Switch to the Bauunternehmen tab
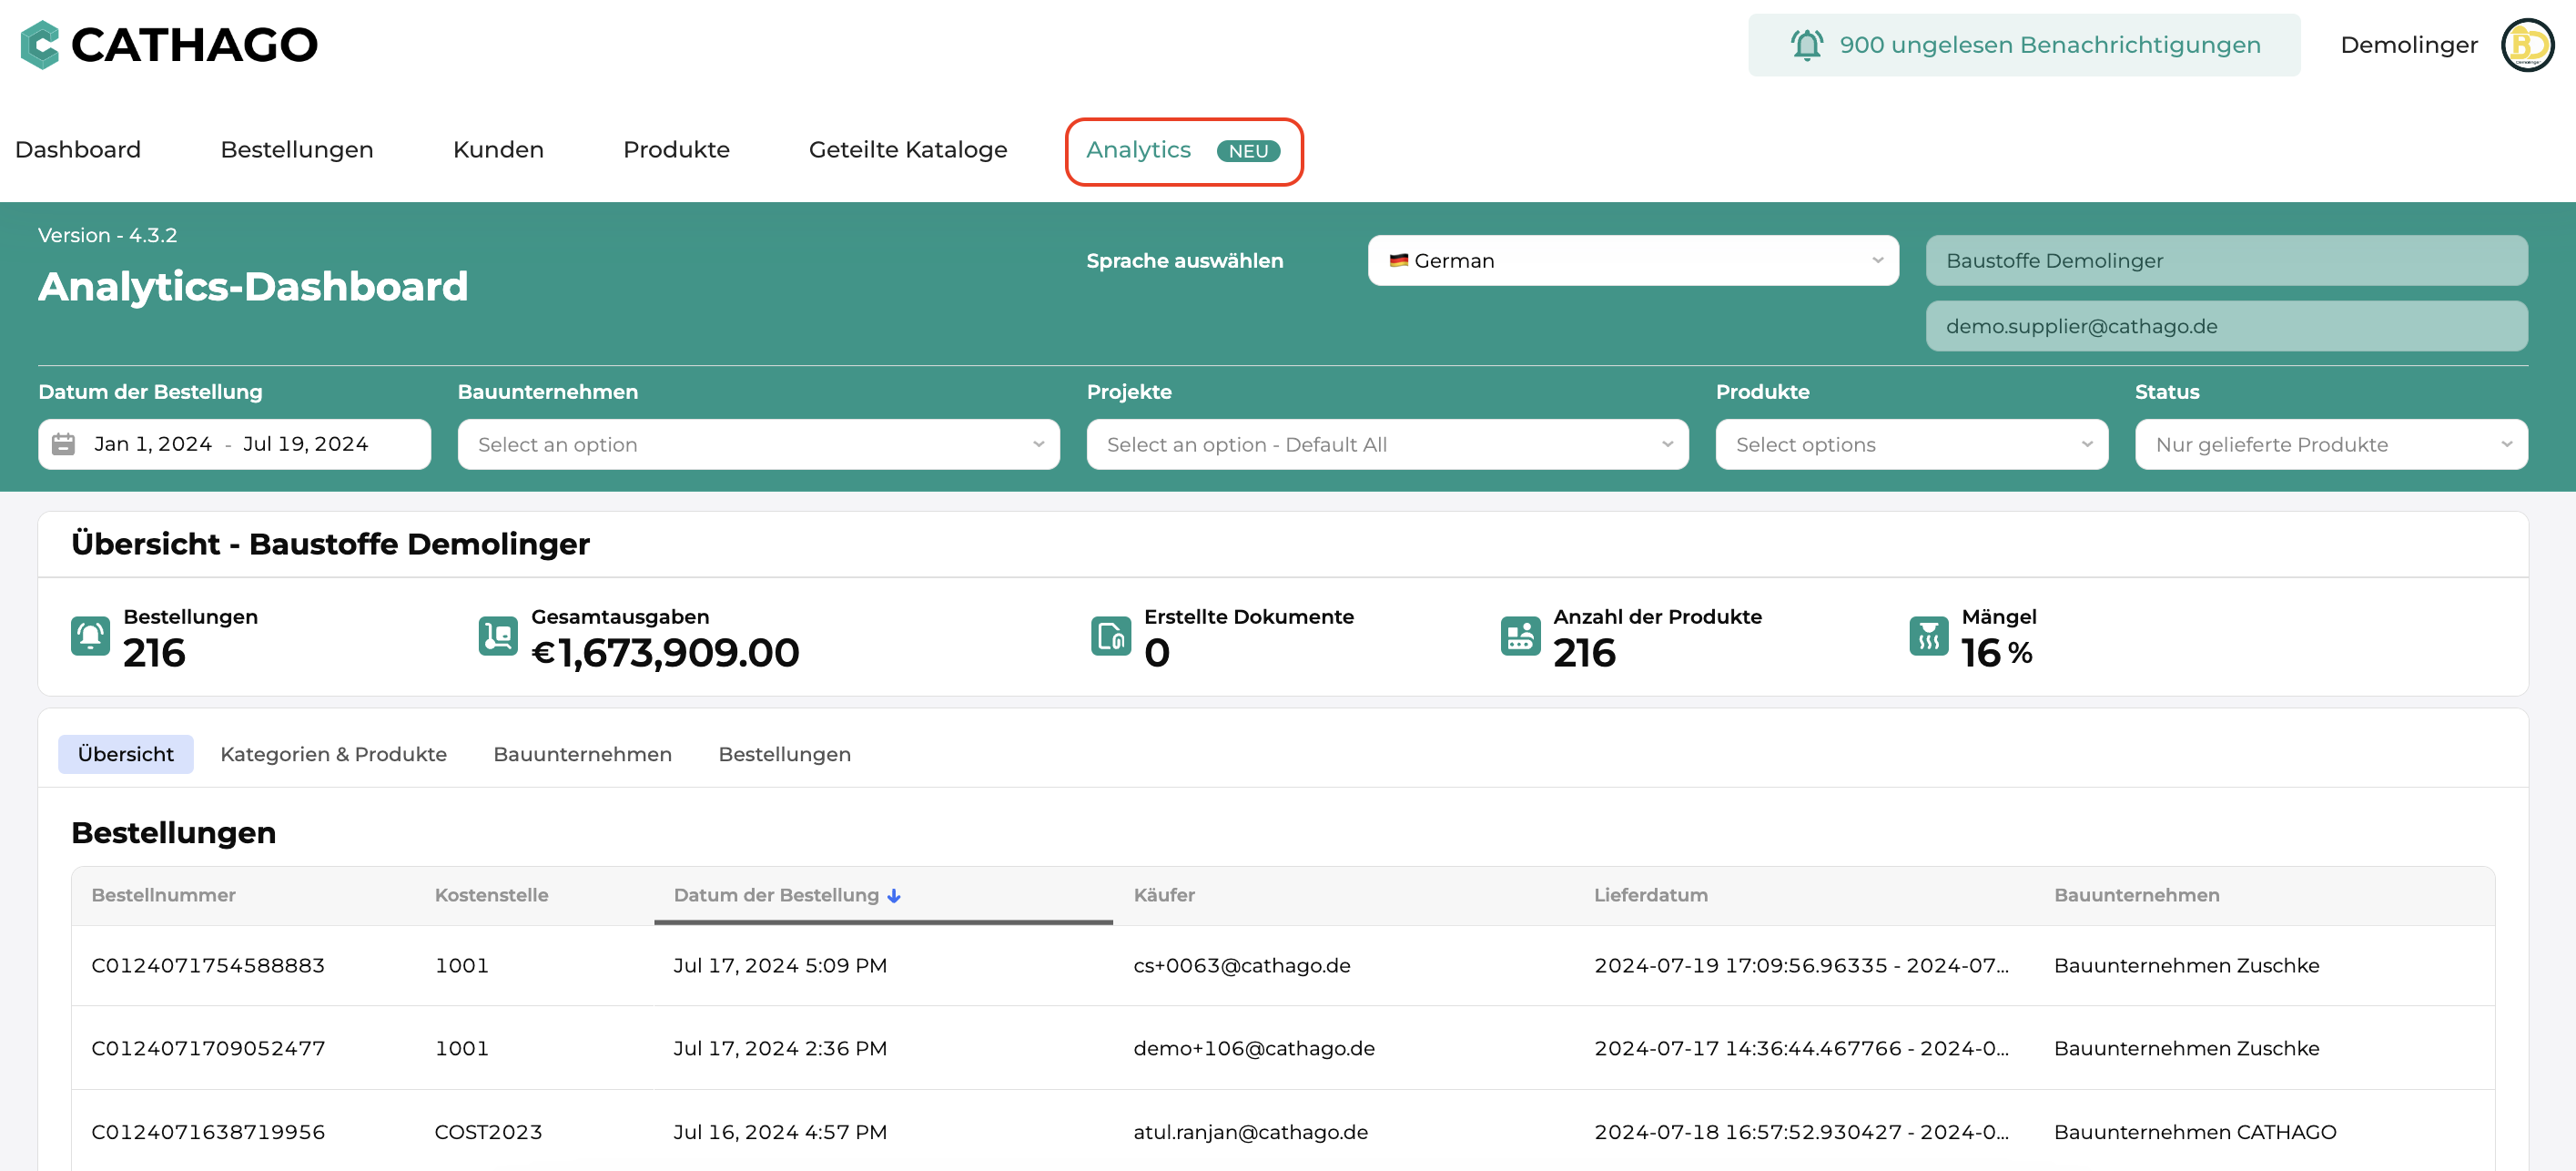2576x1171 pixels. coord(582,754)
